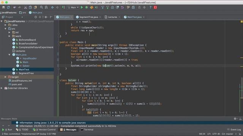Click the Main.java breadcrumb item
The image size is (243, 136).
[x=35, y=12]
